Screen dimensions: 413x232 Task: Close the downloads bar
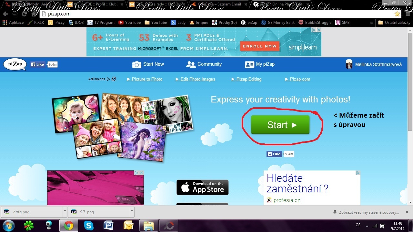(x=407, y=212)
